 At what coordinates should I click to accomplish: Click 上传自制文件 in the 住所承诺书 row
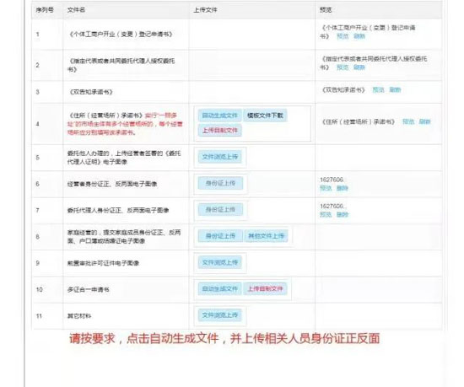point(220,131)
